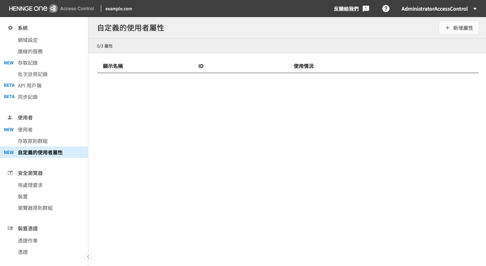Open API 用戶端 in the sidebar
Viewport: 486px width, 266px height.
pos(30,86)
